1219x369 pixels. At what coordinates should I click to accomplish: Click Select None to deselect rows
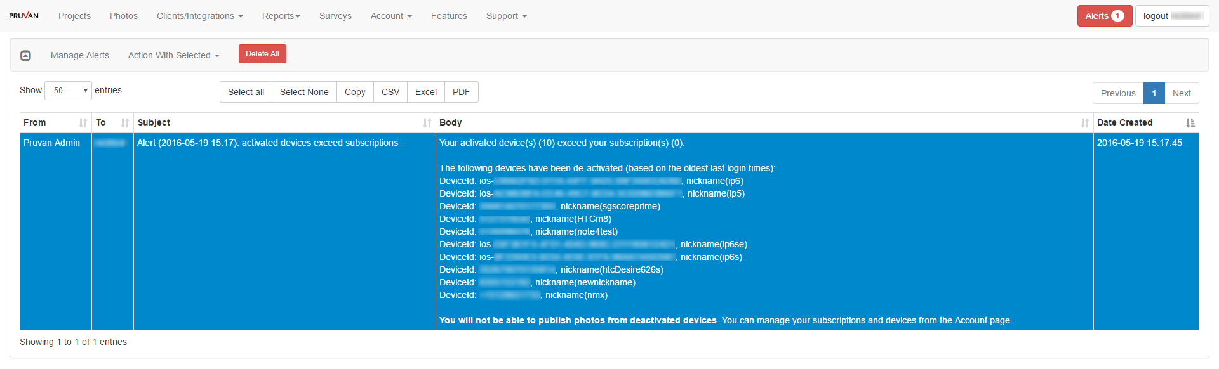tap(304, 92)
